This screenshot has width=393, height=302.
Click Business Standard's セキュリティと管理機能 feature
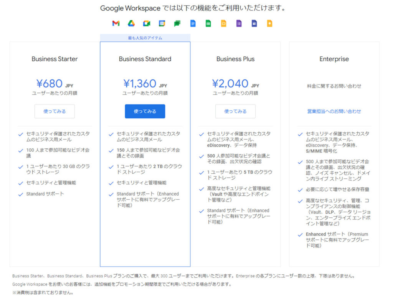coord(142,183)
